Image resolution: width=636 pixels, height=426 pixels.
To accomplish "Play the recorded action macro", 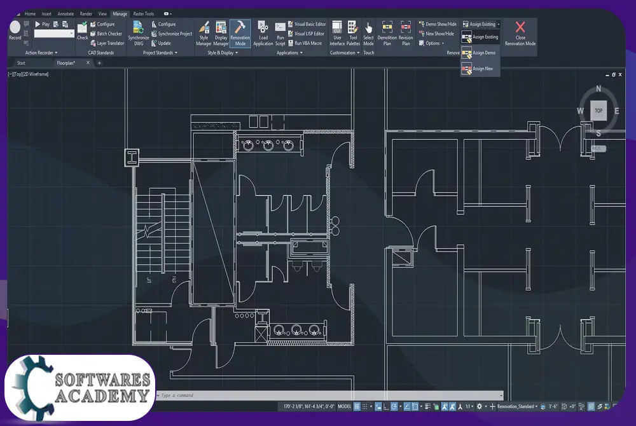I will tap(42, 24).
